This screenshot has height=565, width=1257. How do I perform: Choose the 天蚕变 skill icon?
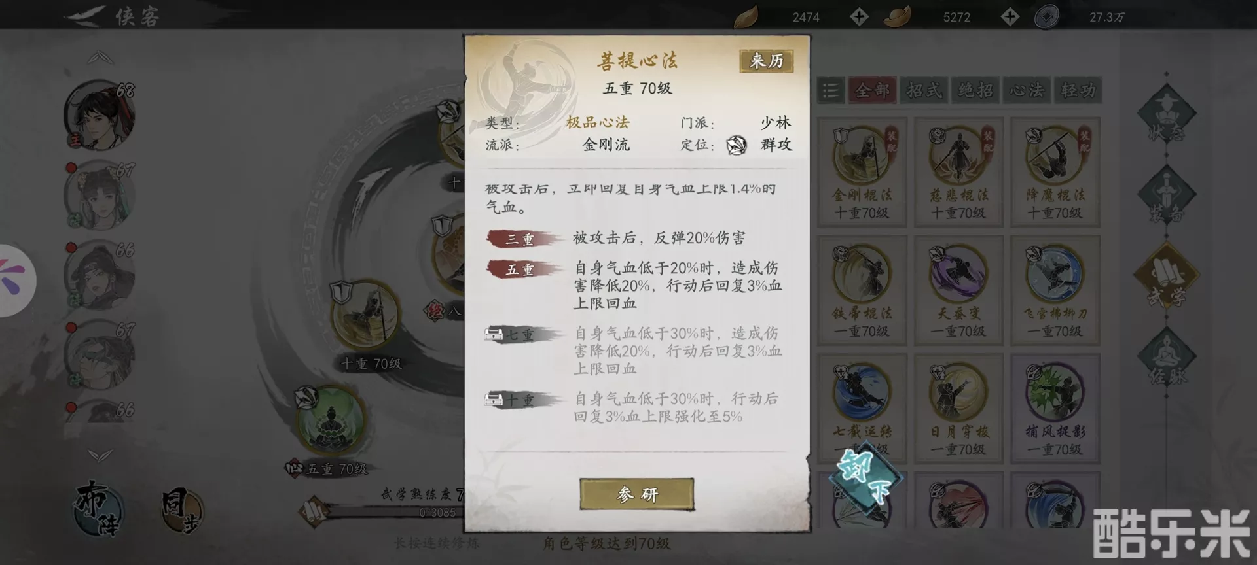(x=958, y=275)
